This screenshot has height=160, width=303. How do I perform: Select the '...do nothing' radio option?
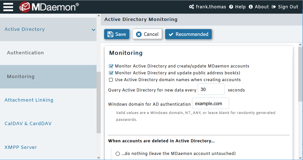[118, 153]
